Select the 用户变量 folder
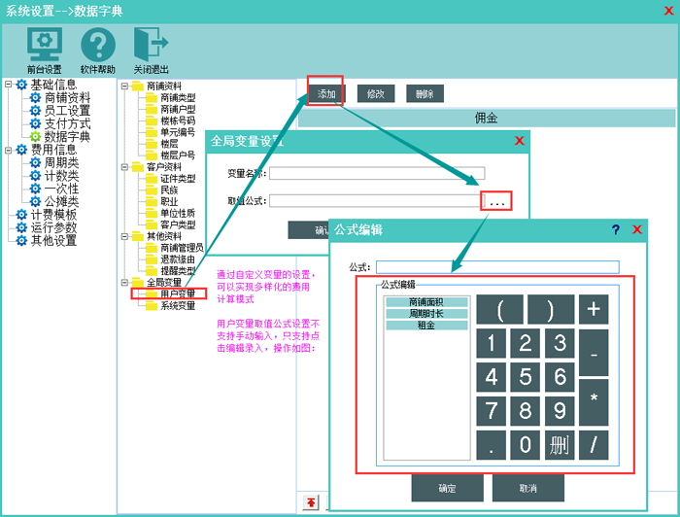 177,293
